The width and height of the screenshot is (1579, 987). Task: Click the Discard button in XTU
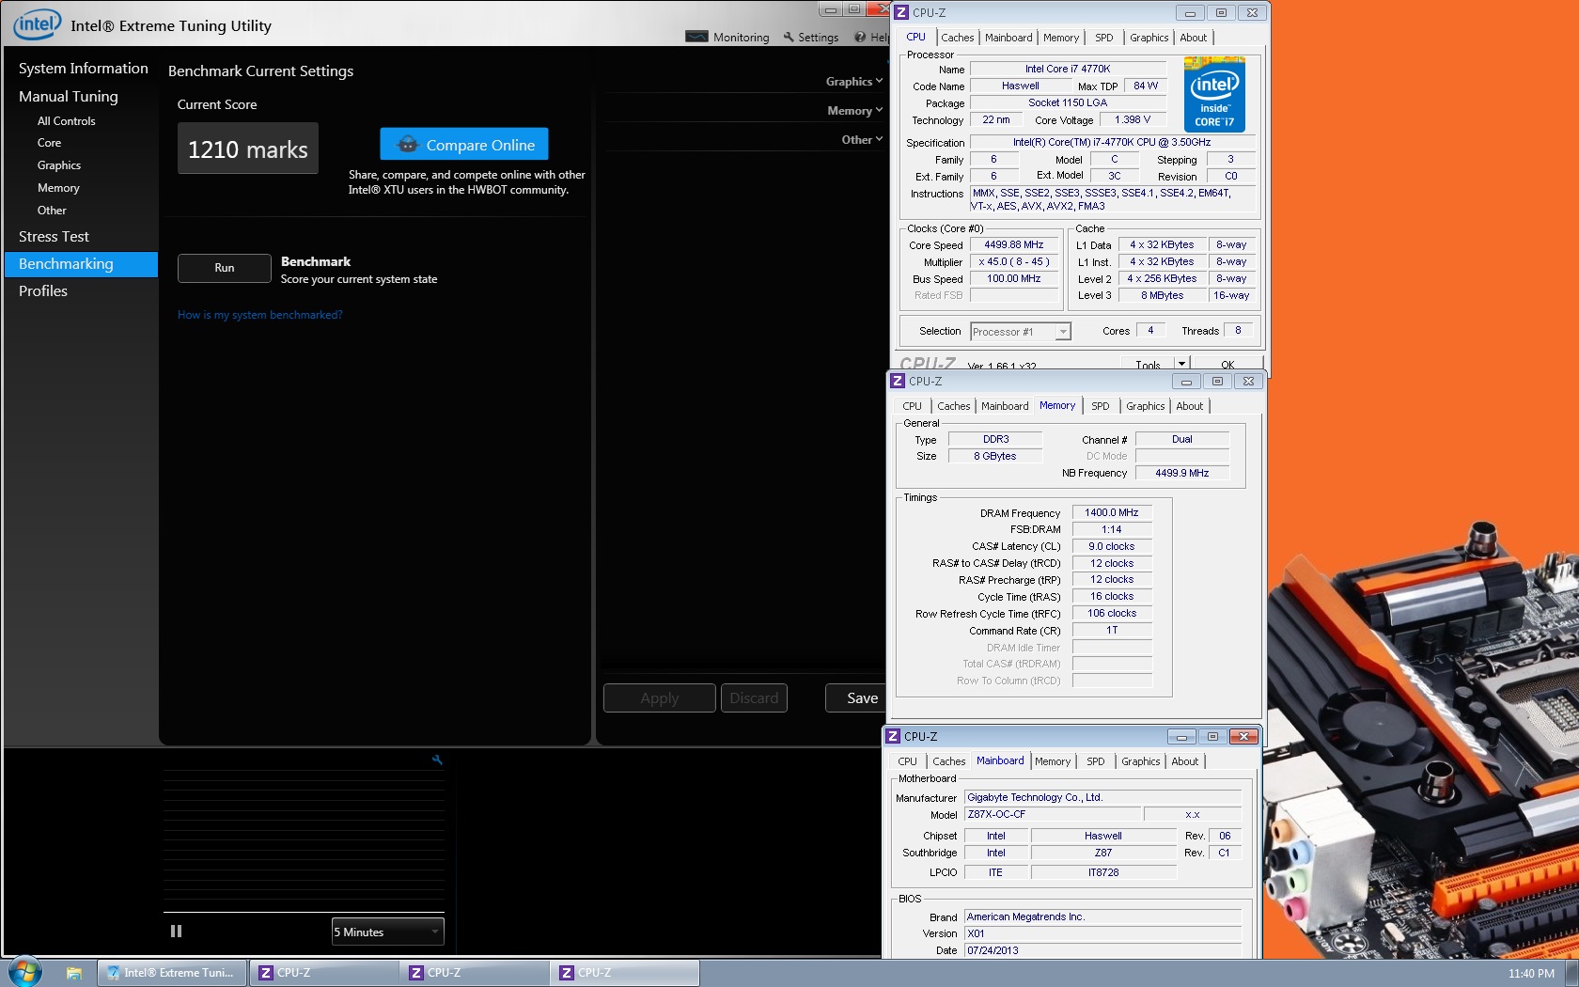coord(754,697)
